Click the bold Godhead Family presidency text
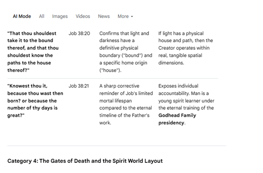 click(177, 119)
